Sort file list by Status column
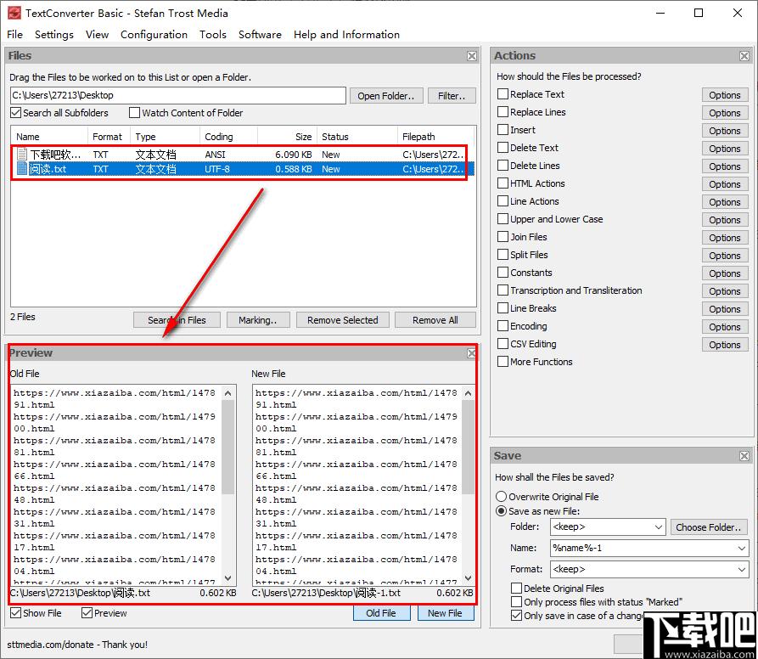 357,137
